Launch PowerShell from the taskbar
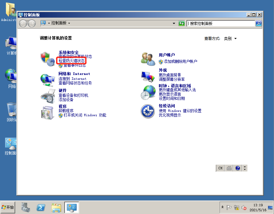The width and height of the screenshot is (274, 214). click(x=41, y=207)
